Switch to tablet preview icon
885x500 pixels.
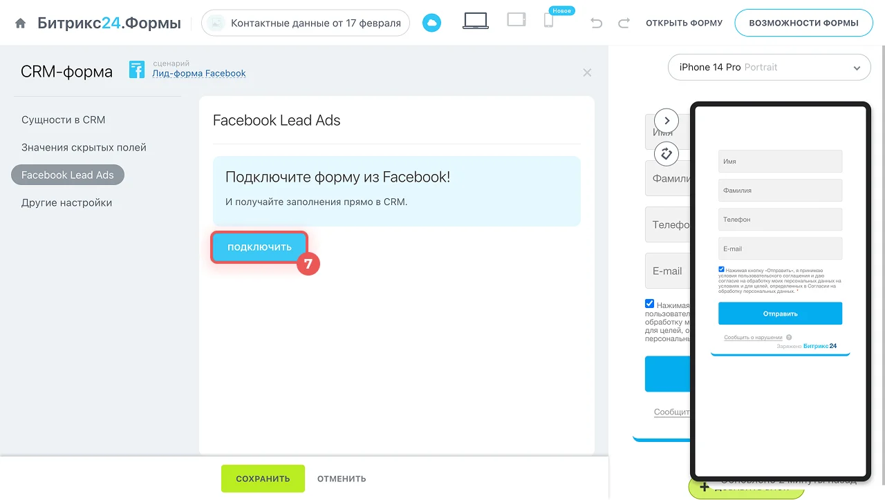[x=516, y=20]
